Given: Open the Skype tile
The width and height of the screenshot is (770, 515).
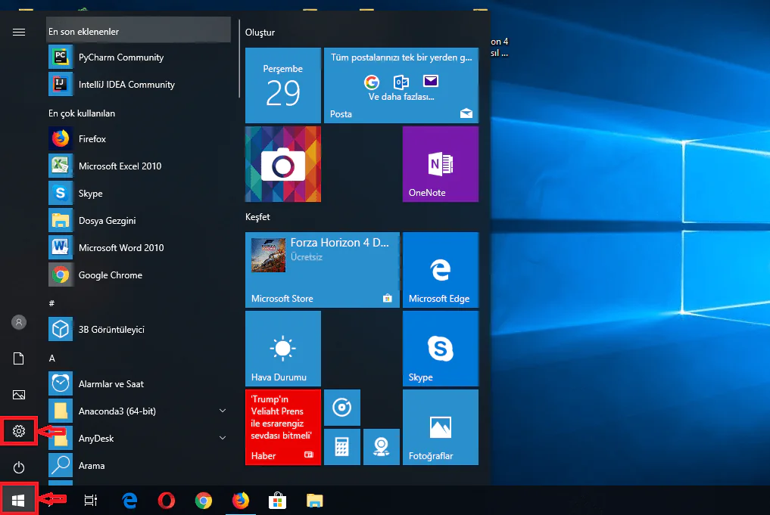Looking at the screenshot, I should [440, 348].
